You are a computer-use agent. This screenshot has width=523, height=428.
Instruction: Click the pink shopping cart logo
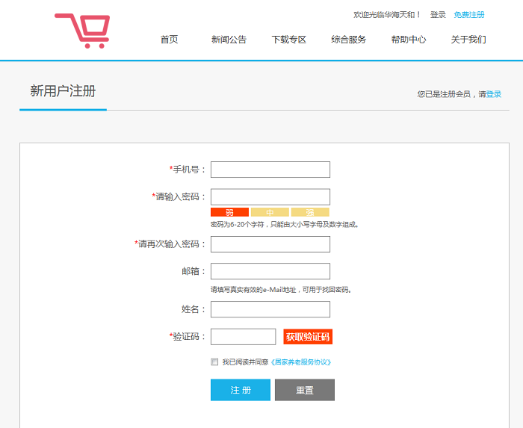click(x=83, y=31)
